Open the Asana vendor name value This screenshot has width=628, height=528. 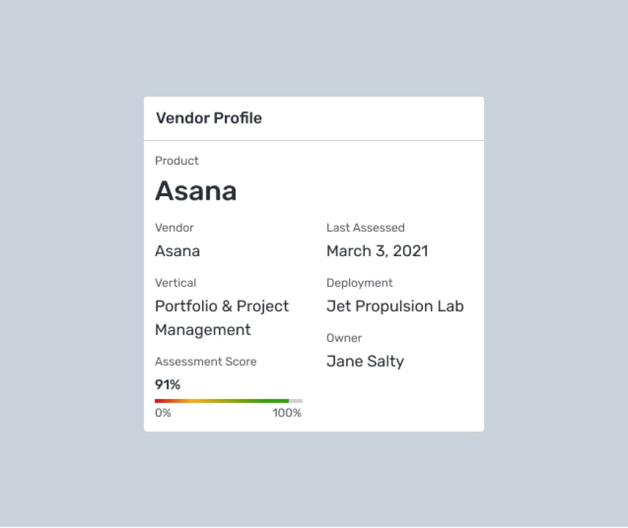coord(177,251)
